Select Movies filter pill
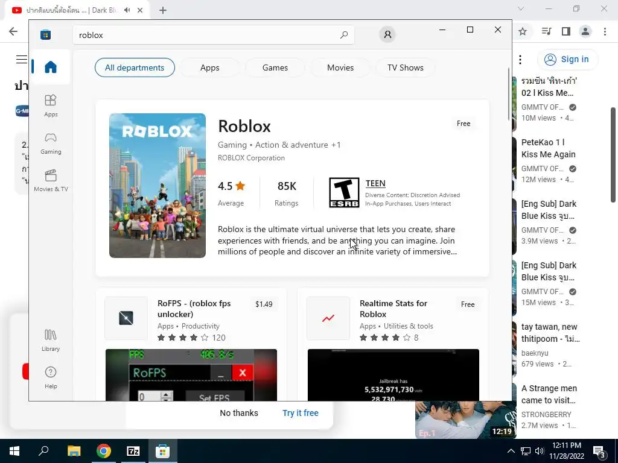The width and height of the screenshot is (618, 463). (x=340, y=68)
